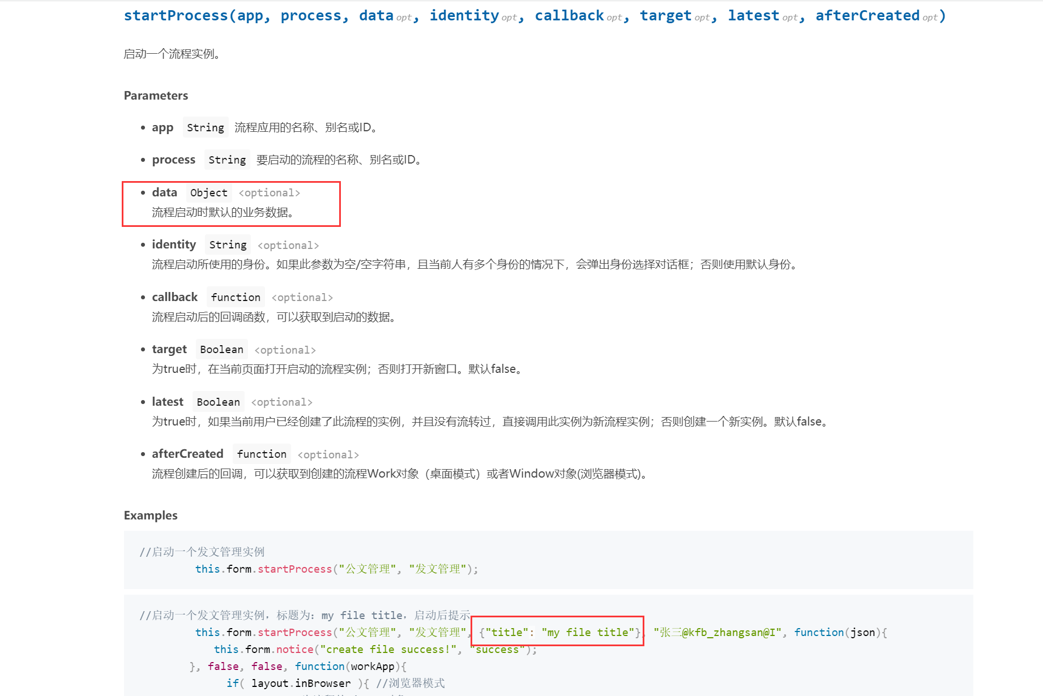The image size is (1043, 696).
Task: Click the startProcess method signature heading
Action: click(535, 16)
